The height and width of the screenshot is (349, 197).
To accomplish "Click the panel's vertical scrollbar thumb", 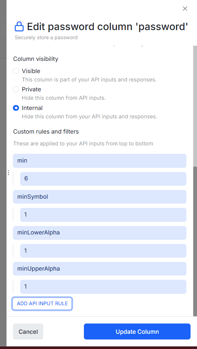I will [195, 106].
